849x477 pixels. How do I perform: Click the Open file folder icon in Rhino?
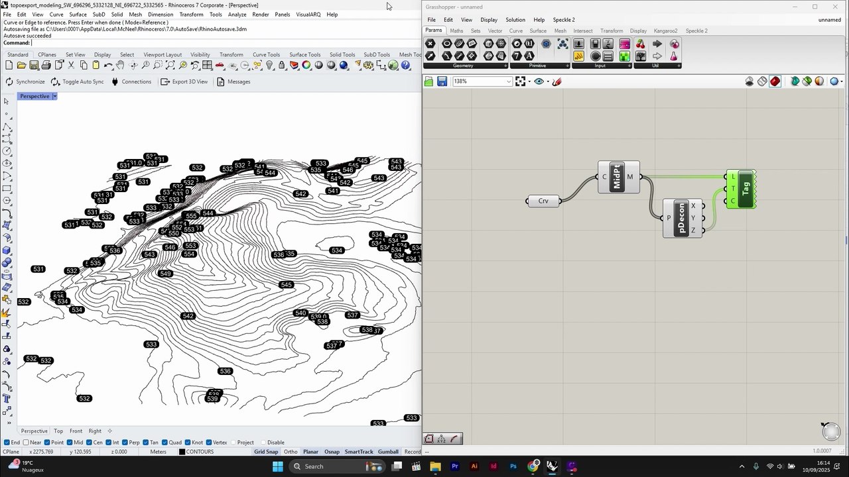point(21,65)
